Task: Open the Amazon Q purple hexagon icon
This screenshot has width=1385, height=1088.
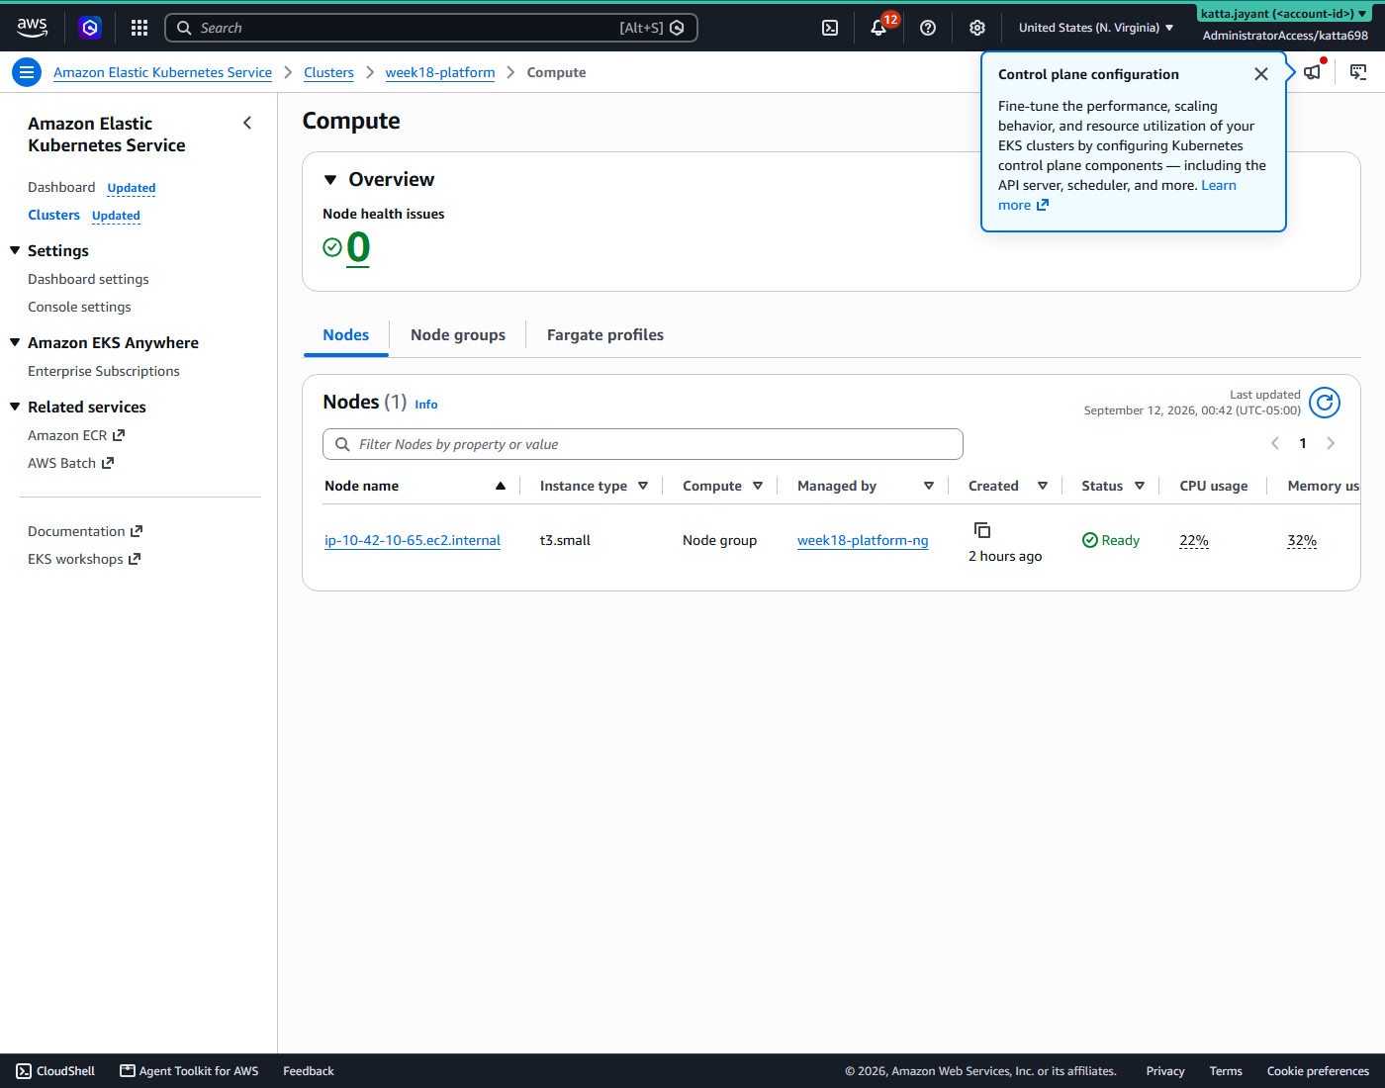Action: point(90,28)
